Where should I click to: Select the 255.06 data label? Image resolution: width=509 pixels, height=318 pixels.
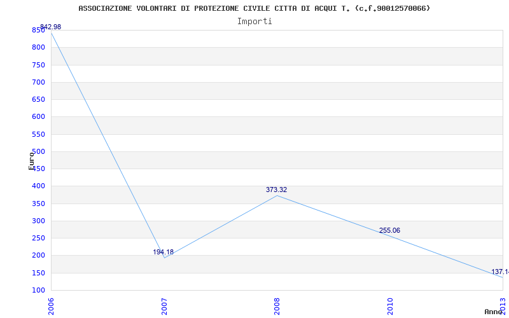(389, 230)
